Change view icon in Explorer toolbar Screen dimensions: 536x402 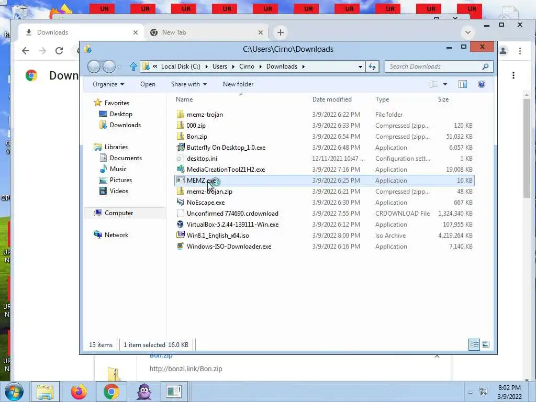click(x=434, y=84)
